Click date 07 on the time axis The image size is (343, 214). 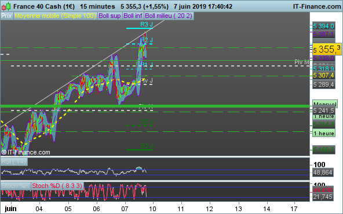point(125,209)
